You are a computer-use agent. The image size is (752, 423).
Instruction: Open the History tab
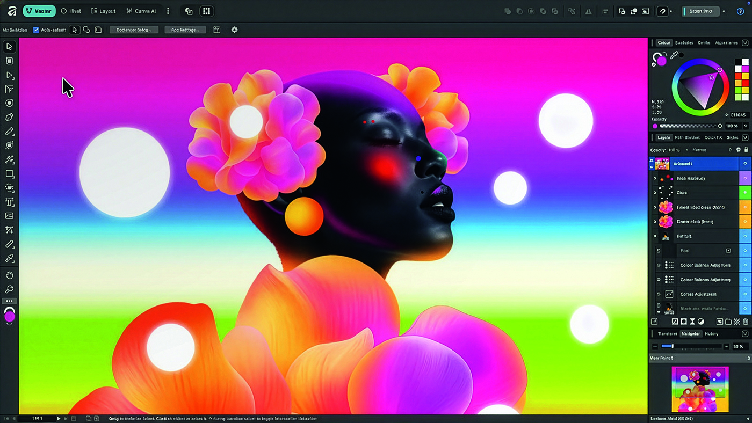[x=711, y=334]
